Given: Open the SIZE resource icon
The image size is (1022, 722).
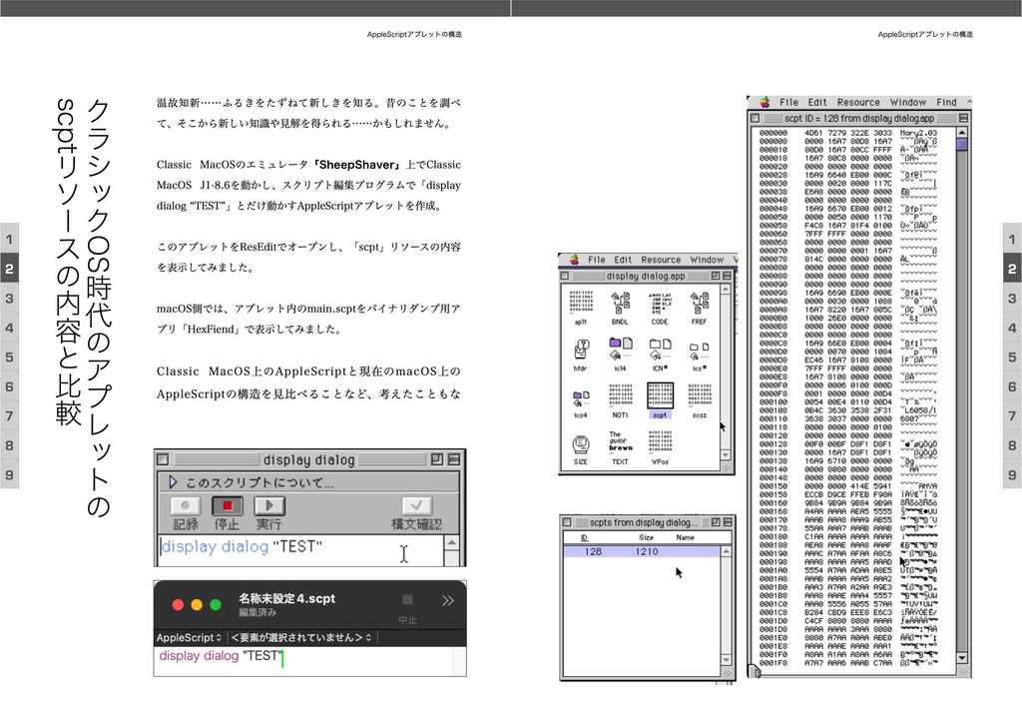Looking at the screenshot, I should 581,441.
